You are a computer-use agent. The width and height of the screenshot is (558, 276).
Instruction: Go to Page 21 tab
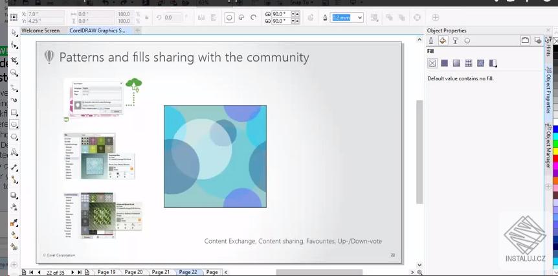[x=161, y=272]
